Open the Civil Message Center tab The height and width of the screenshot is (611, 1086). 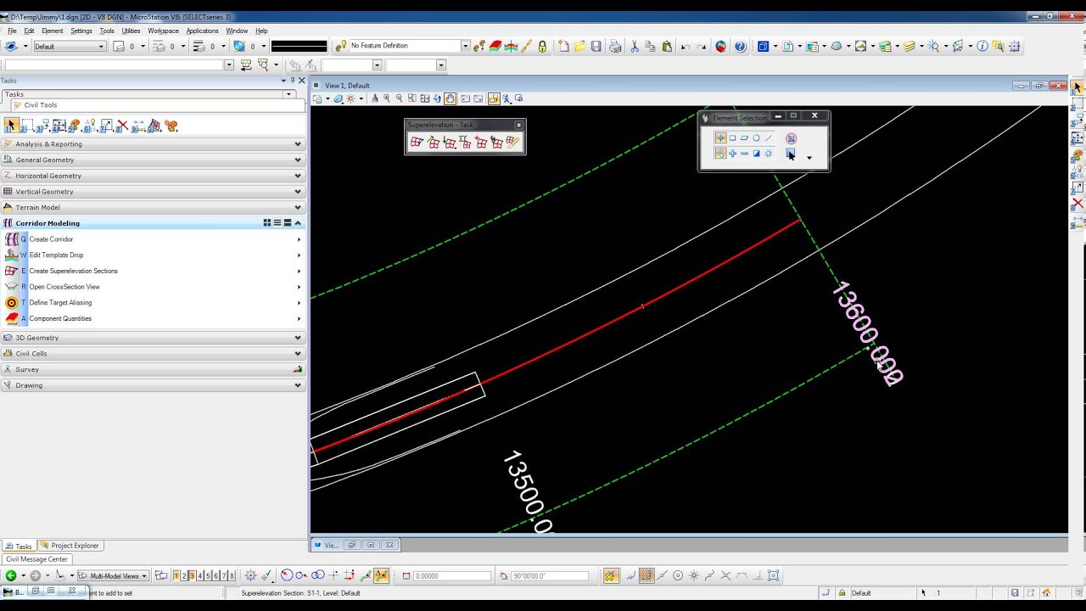pos(36,559)
